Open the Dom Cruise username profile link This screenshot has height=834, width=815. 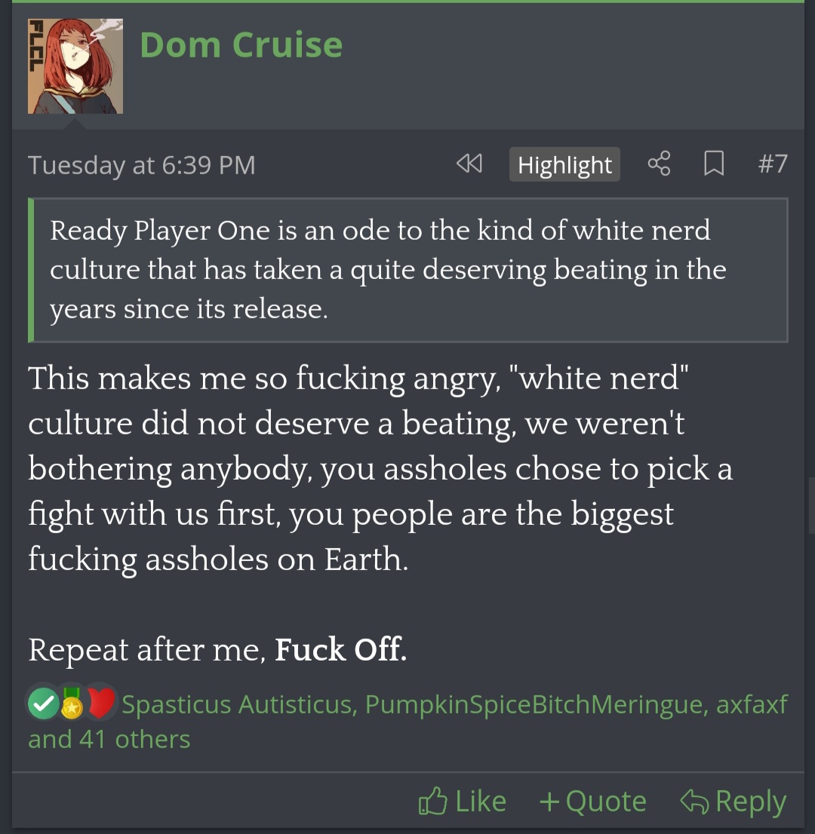pos(241,44)
